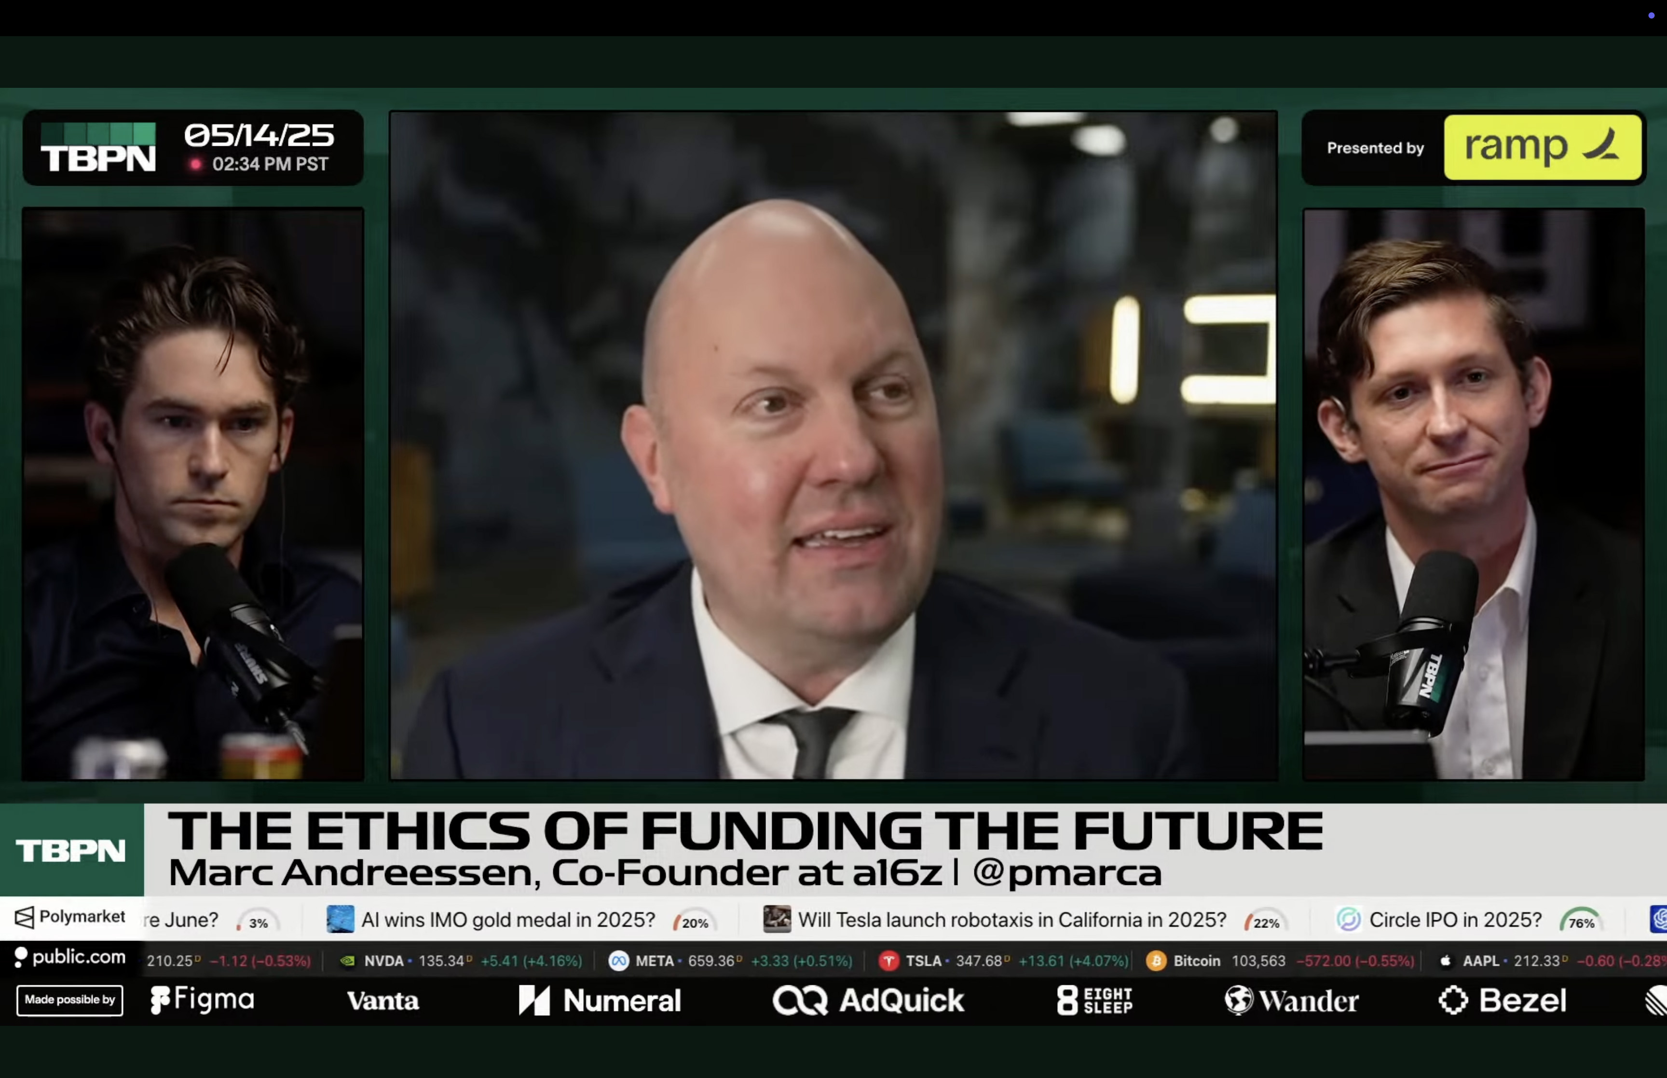Click the Bitcoin icon in stock ticker

pyautogui.click(x=1156, y=961)
